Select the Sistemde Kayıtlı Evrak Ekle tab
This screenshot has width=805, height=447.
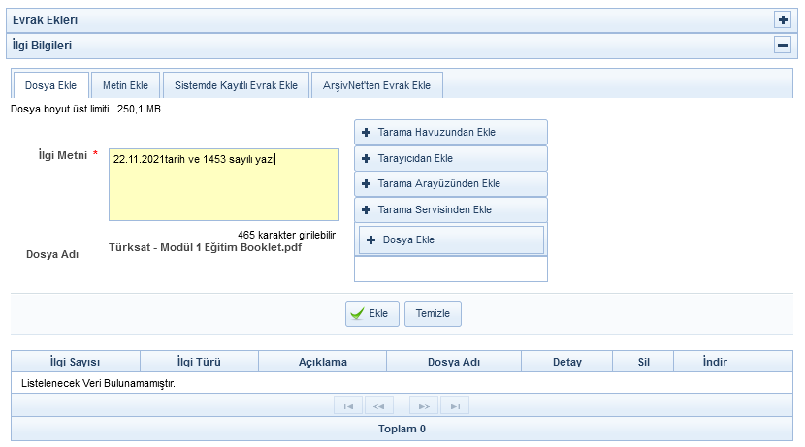click(236, 85)
